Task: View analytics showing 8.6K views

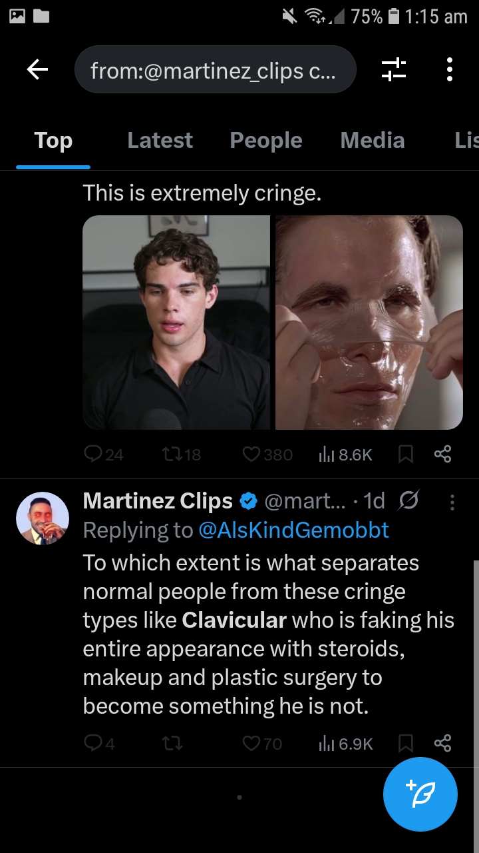Action: click(x=345, y=454)
